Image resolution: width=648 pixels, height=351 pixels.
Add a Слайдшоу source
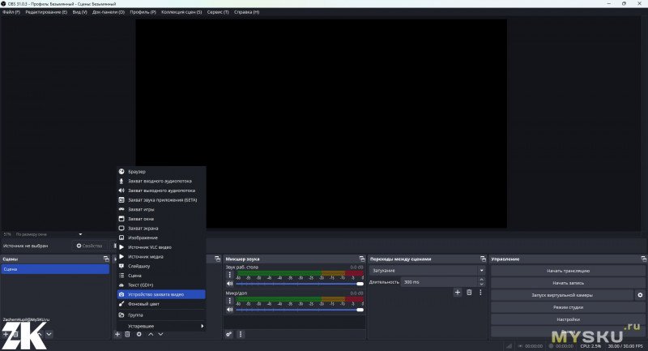161,266
